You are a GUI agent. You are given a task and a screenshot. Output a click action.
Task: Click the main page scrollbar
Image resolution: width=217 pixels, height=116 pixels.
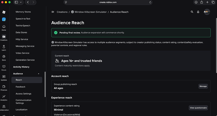[x=216, y=45]
